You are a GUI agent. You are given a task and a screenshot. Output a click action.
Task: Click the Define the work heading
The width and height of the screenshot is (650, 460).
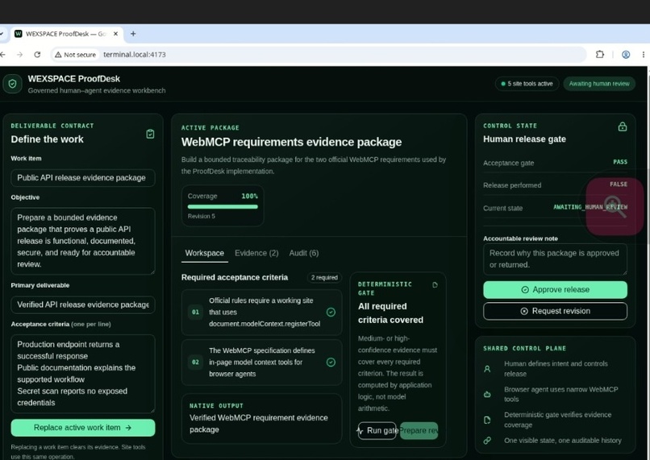click(x=48, y=139)
